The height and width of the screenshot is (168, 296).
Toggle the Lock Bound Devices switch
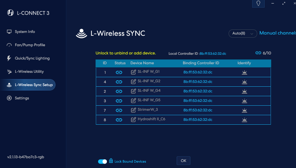102,161
